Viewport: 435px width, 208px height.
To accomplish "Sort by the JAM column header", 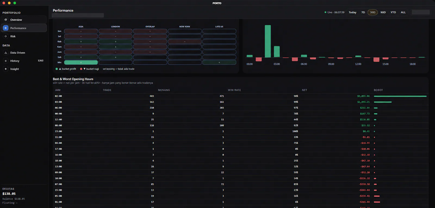I will 58,90.
